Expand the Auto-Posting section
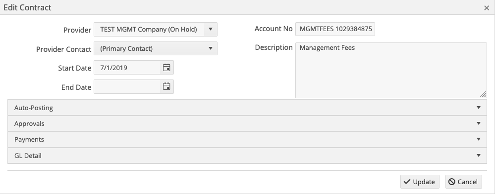Screen dimensions: 495x194 (x=247, y=108)
